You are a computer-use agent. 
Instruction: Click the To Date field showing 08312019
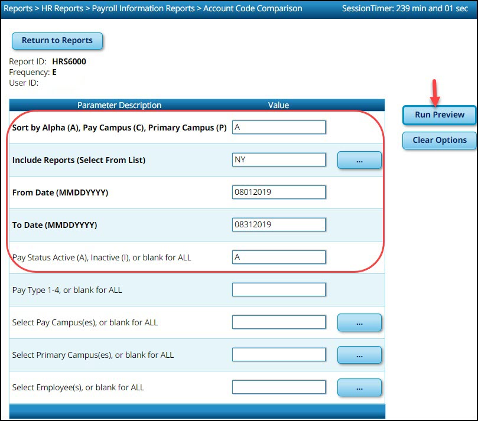[279, 224]
